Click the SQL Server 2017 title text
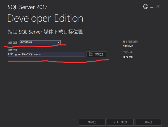The width and height of the screenshot is (168, 127). (x=27, y=7)
